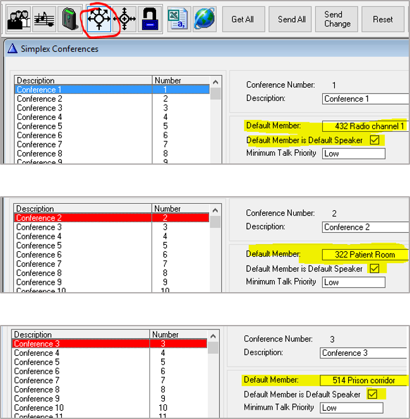Viewport: 410px width, 419px height.
Task: Click Default Member field 514 Prison corridor
Action: pyautogui.click(x=363, y=381)
